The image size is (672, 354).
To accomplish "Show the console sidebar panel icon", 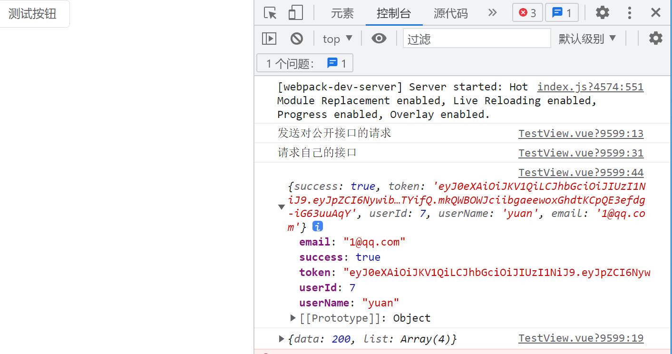I will (269, 39).
